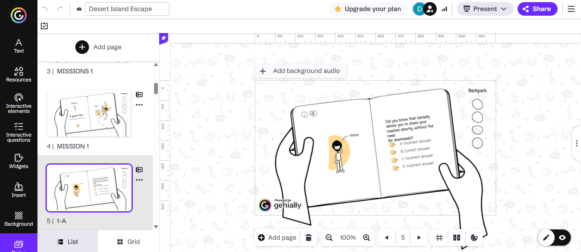Open the Resources panel
The image size is (581, 252).
[19, 74]
